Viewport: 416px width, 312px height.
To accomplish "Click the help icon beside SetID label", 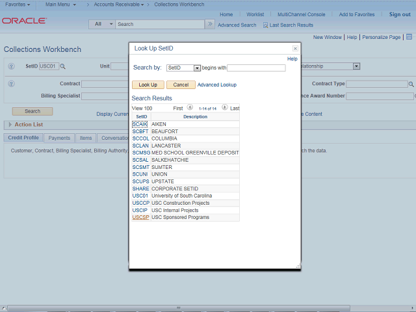I will (11, 66).
